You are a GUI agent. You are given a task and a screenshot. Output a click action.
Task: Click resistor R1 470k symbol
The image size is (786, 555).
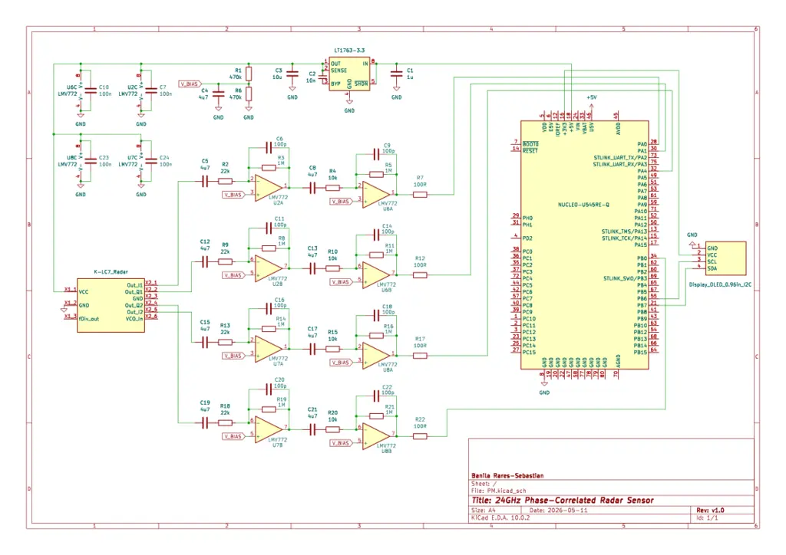[249, 74]
